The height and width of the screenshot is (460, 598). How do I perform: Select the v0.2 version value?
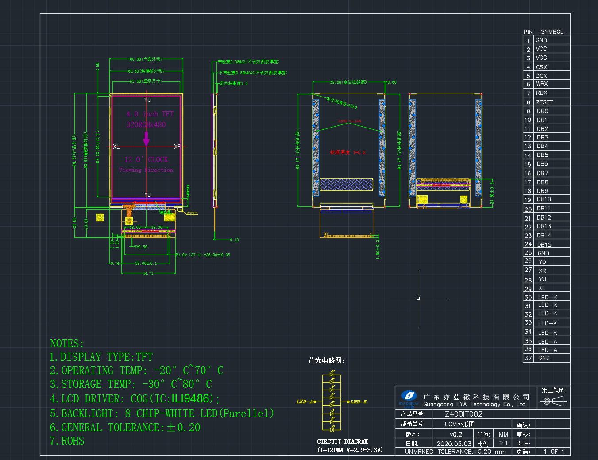tap(456, 435)
